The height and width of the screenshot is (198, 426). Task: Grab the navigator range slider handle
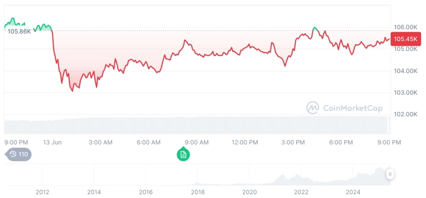(390, 174)
